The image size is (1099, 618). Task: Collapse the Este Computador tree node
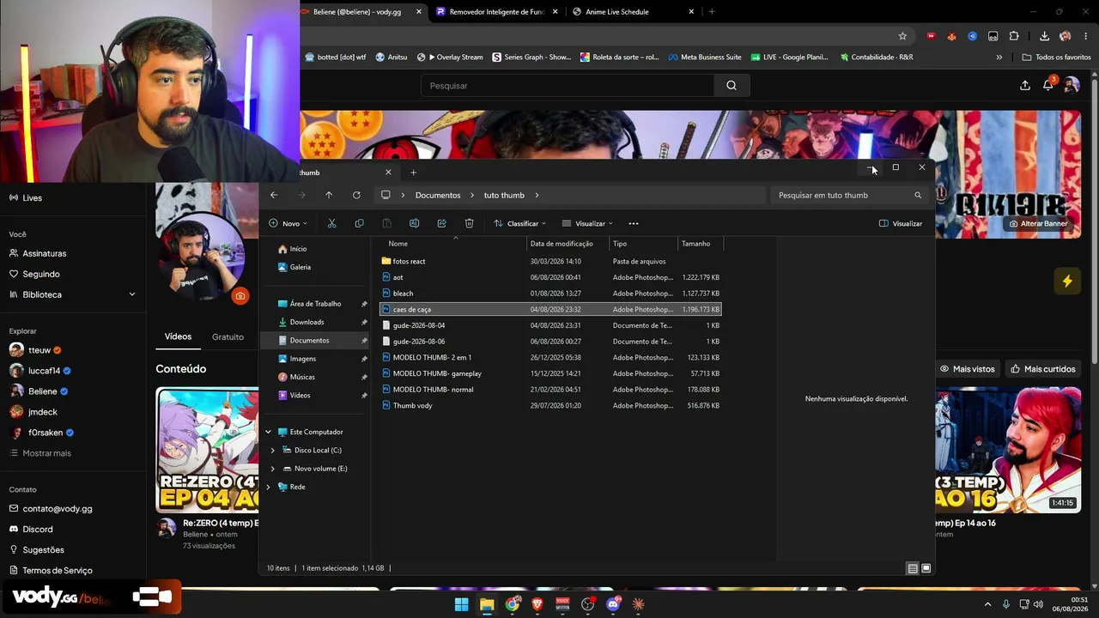coord(268,432)
